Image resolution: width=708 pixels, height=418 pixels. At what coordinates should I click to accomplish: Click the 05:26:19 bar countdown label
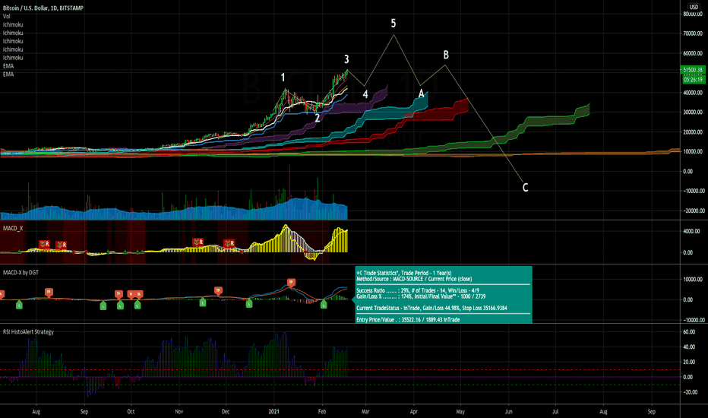(693, 80)
